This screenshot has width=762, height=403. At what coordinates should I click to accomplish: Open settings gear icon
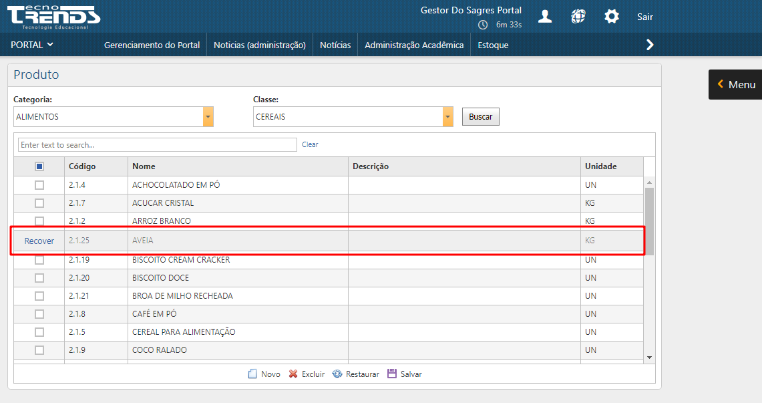[612, 17]
